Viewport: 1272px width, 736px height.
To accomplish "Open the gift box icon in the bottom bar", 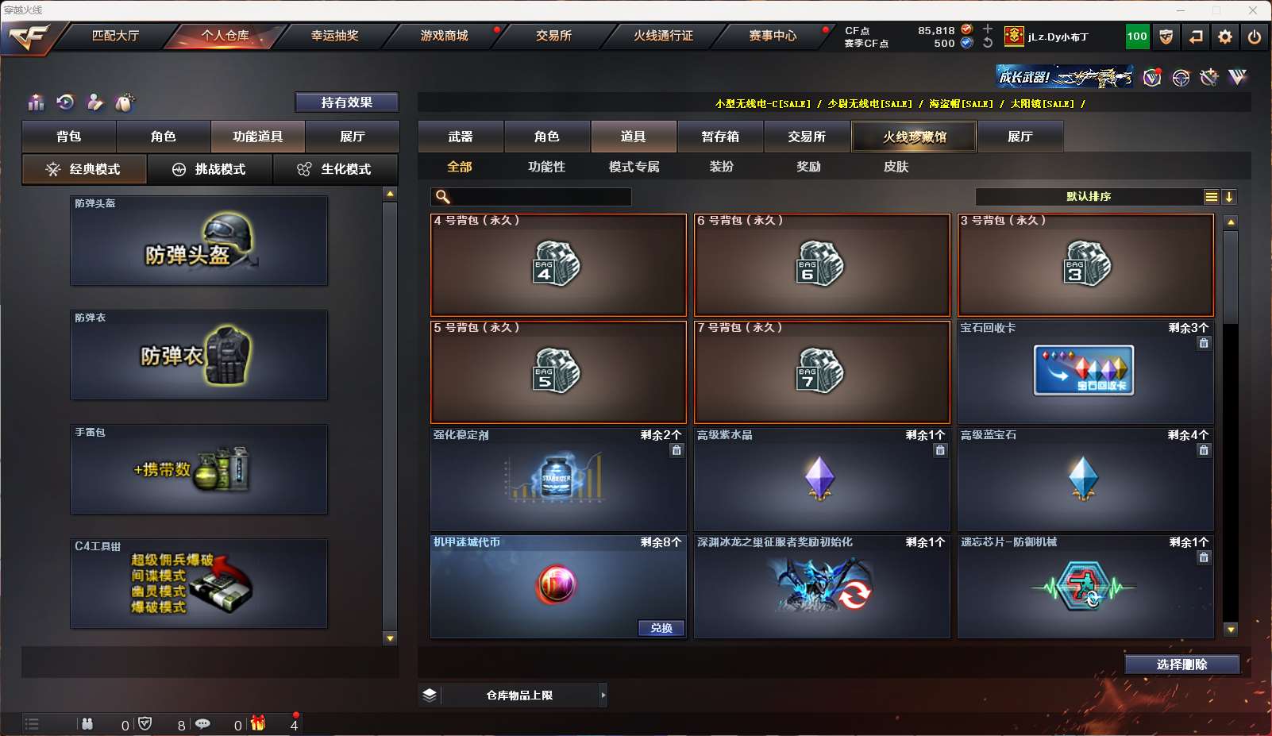I will (258, 723).
